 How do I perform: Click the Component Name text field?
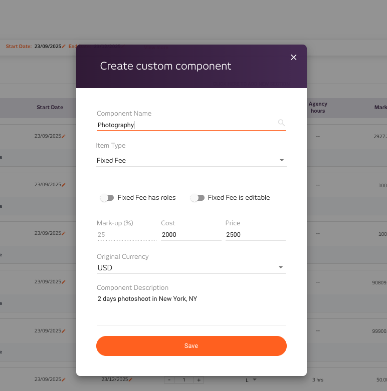185,125
